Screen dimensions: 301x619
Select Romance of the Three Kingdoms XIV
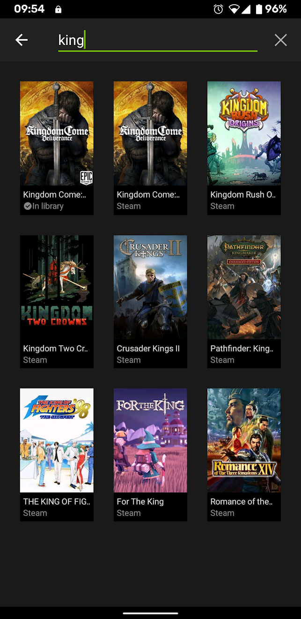pos(244,455)
